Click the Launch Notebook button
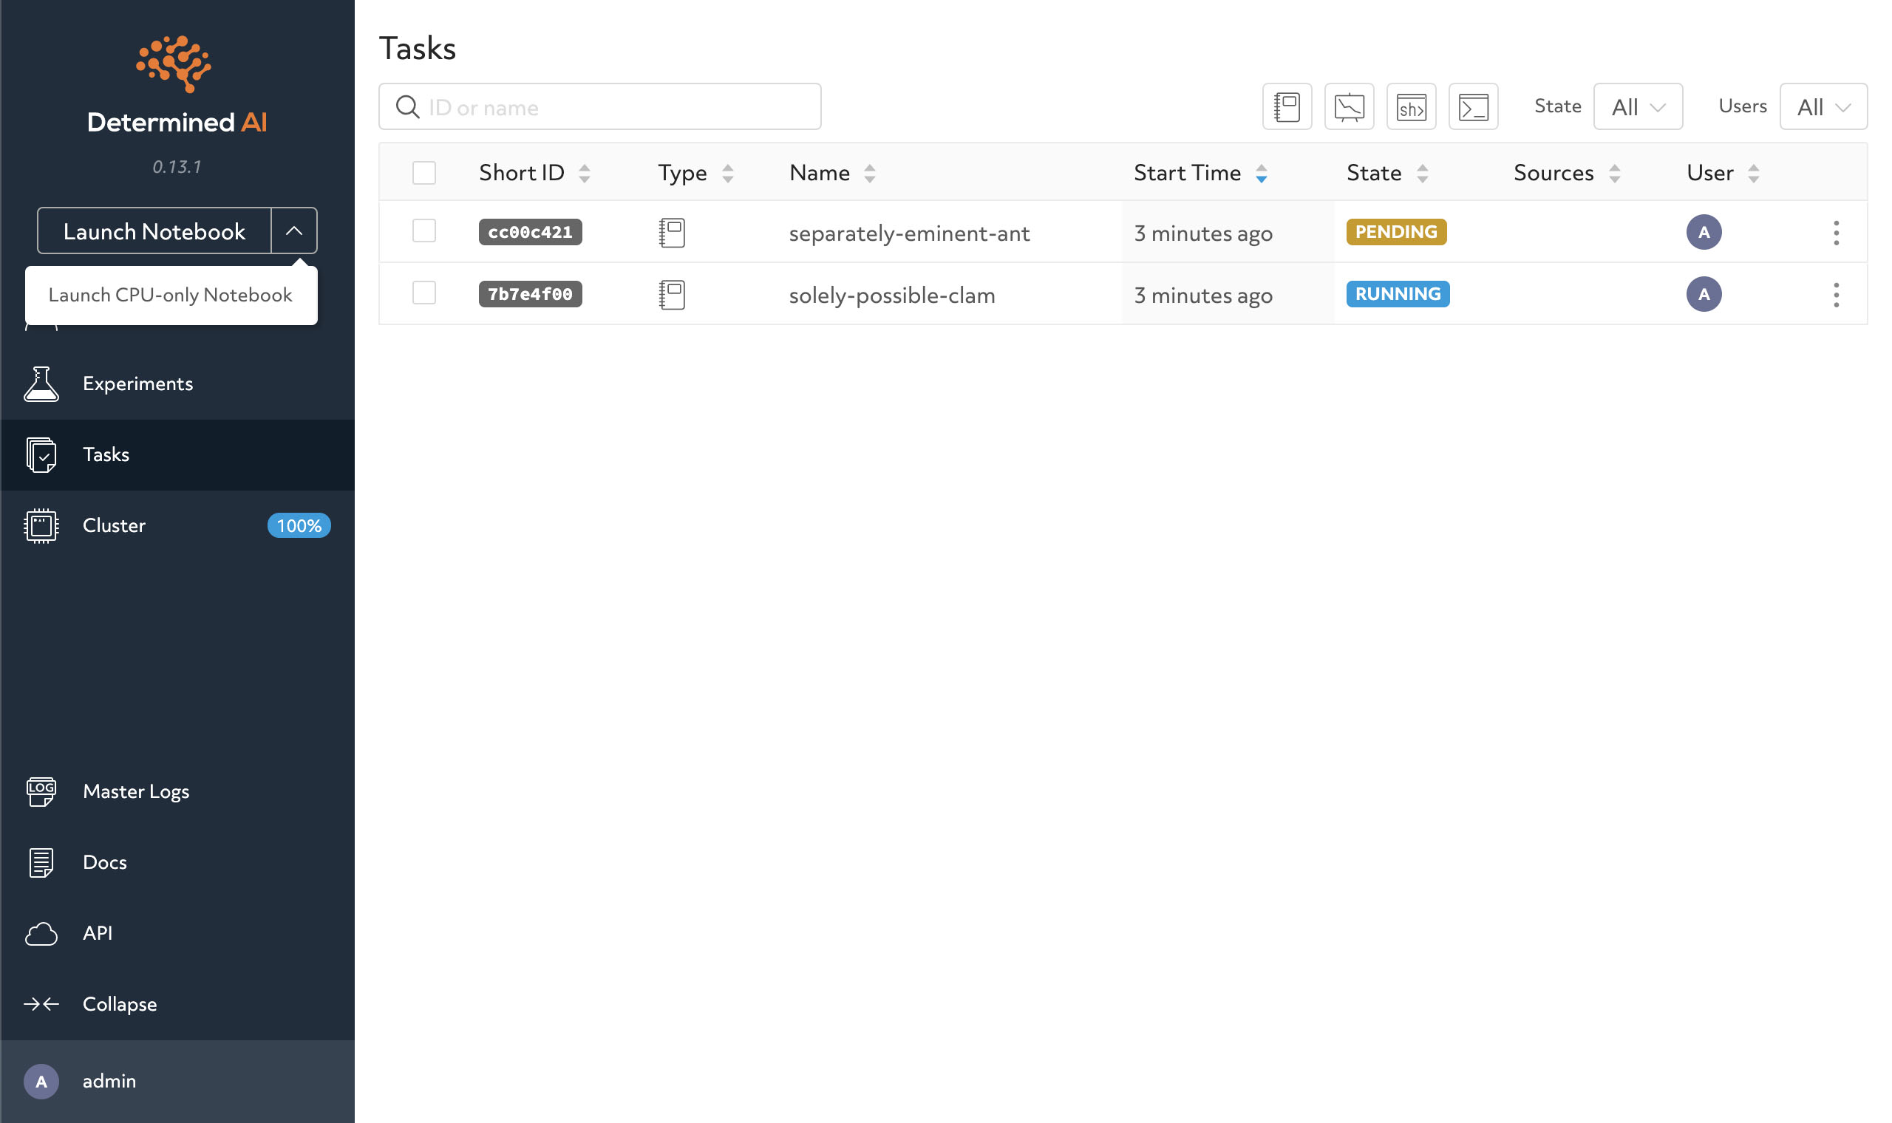The width and height of the screenshot is (1892, 1123). pos(154,231)
